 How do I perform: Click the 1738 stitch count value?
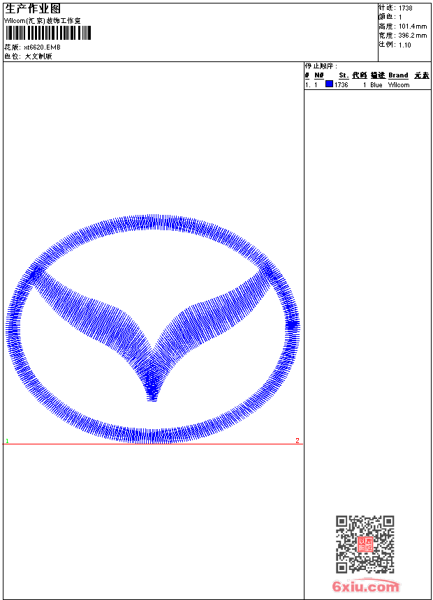pos(405,8)
